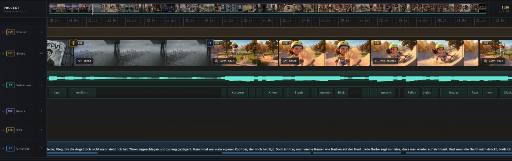Image resolution: width=512 pixels, height=161 pixels.
Task: Select the voiceover word "entführt."
Action: [x=82, y=93]
